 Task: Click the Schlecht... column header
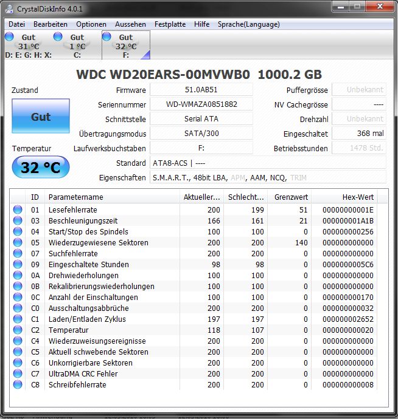246,197
